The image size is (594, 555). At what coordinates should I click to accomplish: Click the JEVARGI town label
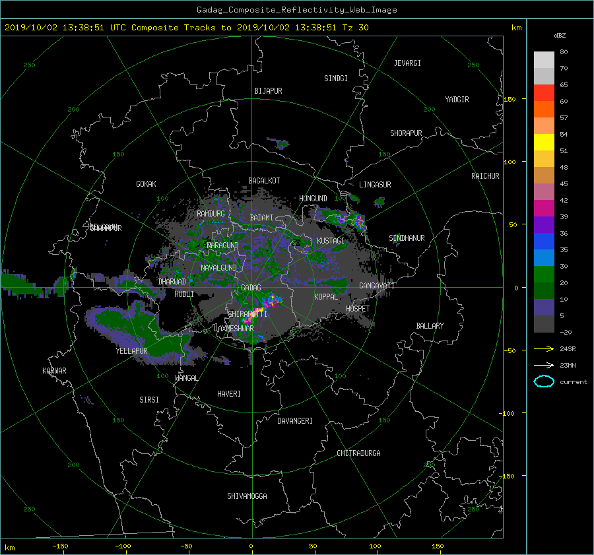tap(407, 63)
